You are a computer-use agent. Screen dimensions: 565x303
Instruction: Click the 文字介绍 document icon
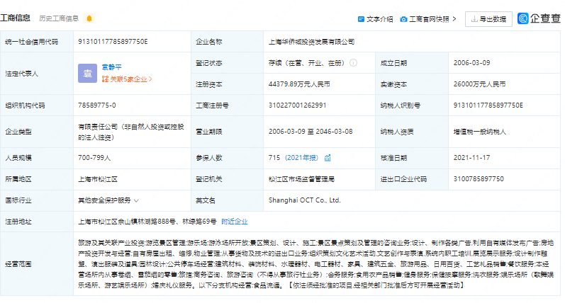(361, 19)
